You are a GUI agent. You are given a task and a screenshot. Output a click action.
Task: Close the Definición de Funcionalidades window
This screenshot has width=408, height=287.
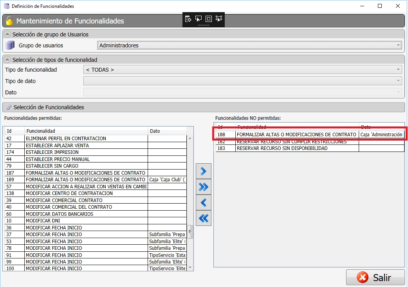[x=398, y=6]
